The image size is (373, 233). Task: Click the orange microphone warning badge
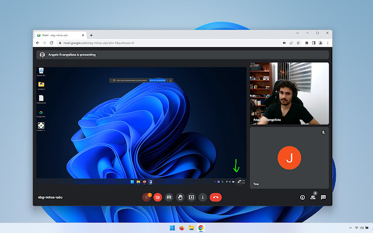[x=150, y=195]
